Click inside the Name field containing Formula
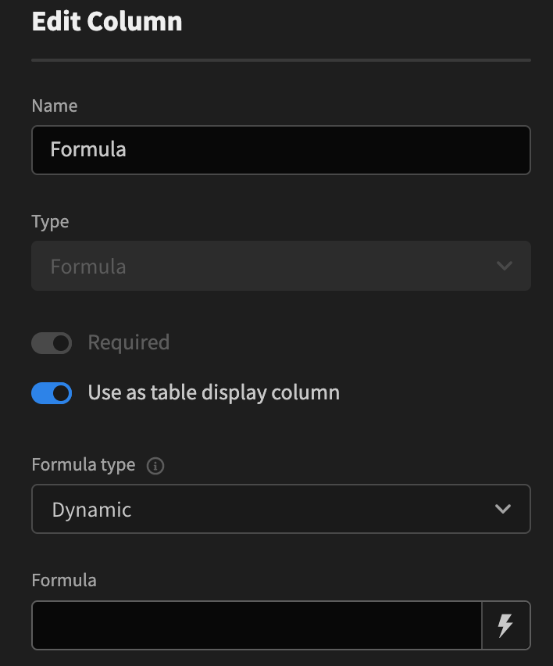The height and width of the screenshot is (666, 553). 281,149
